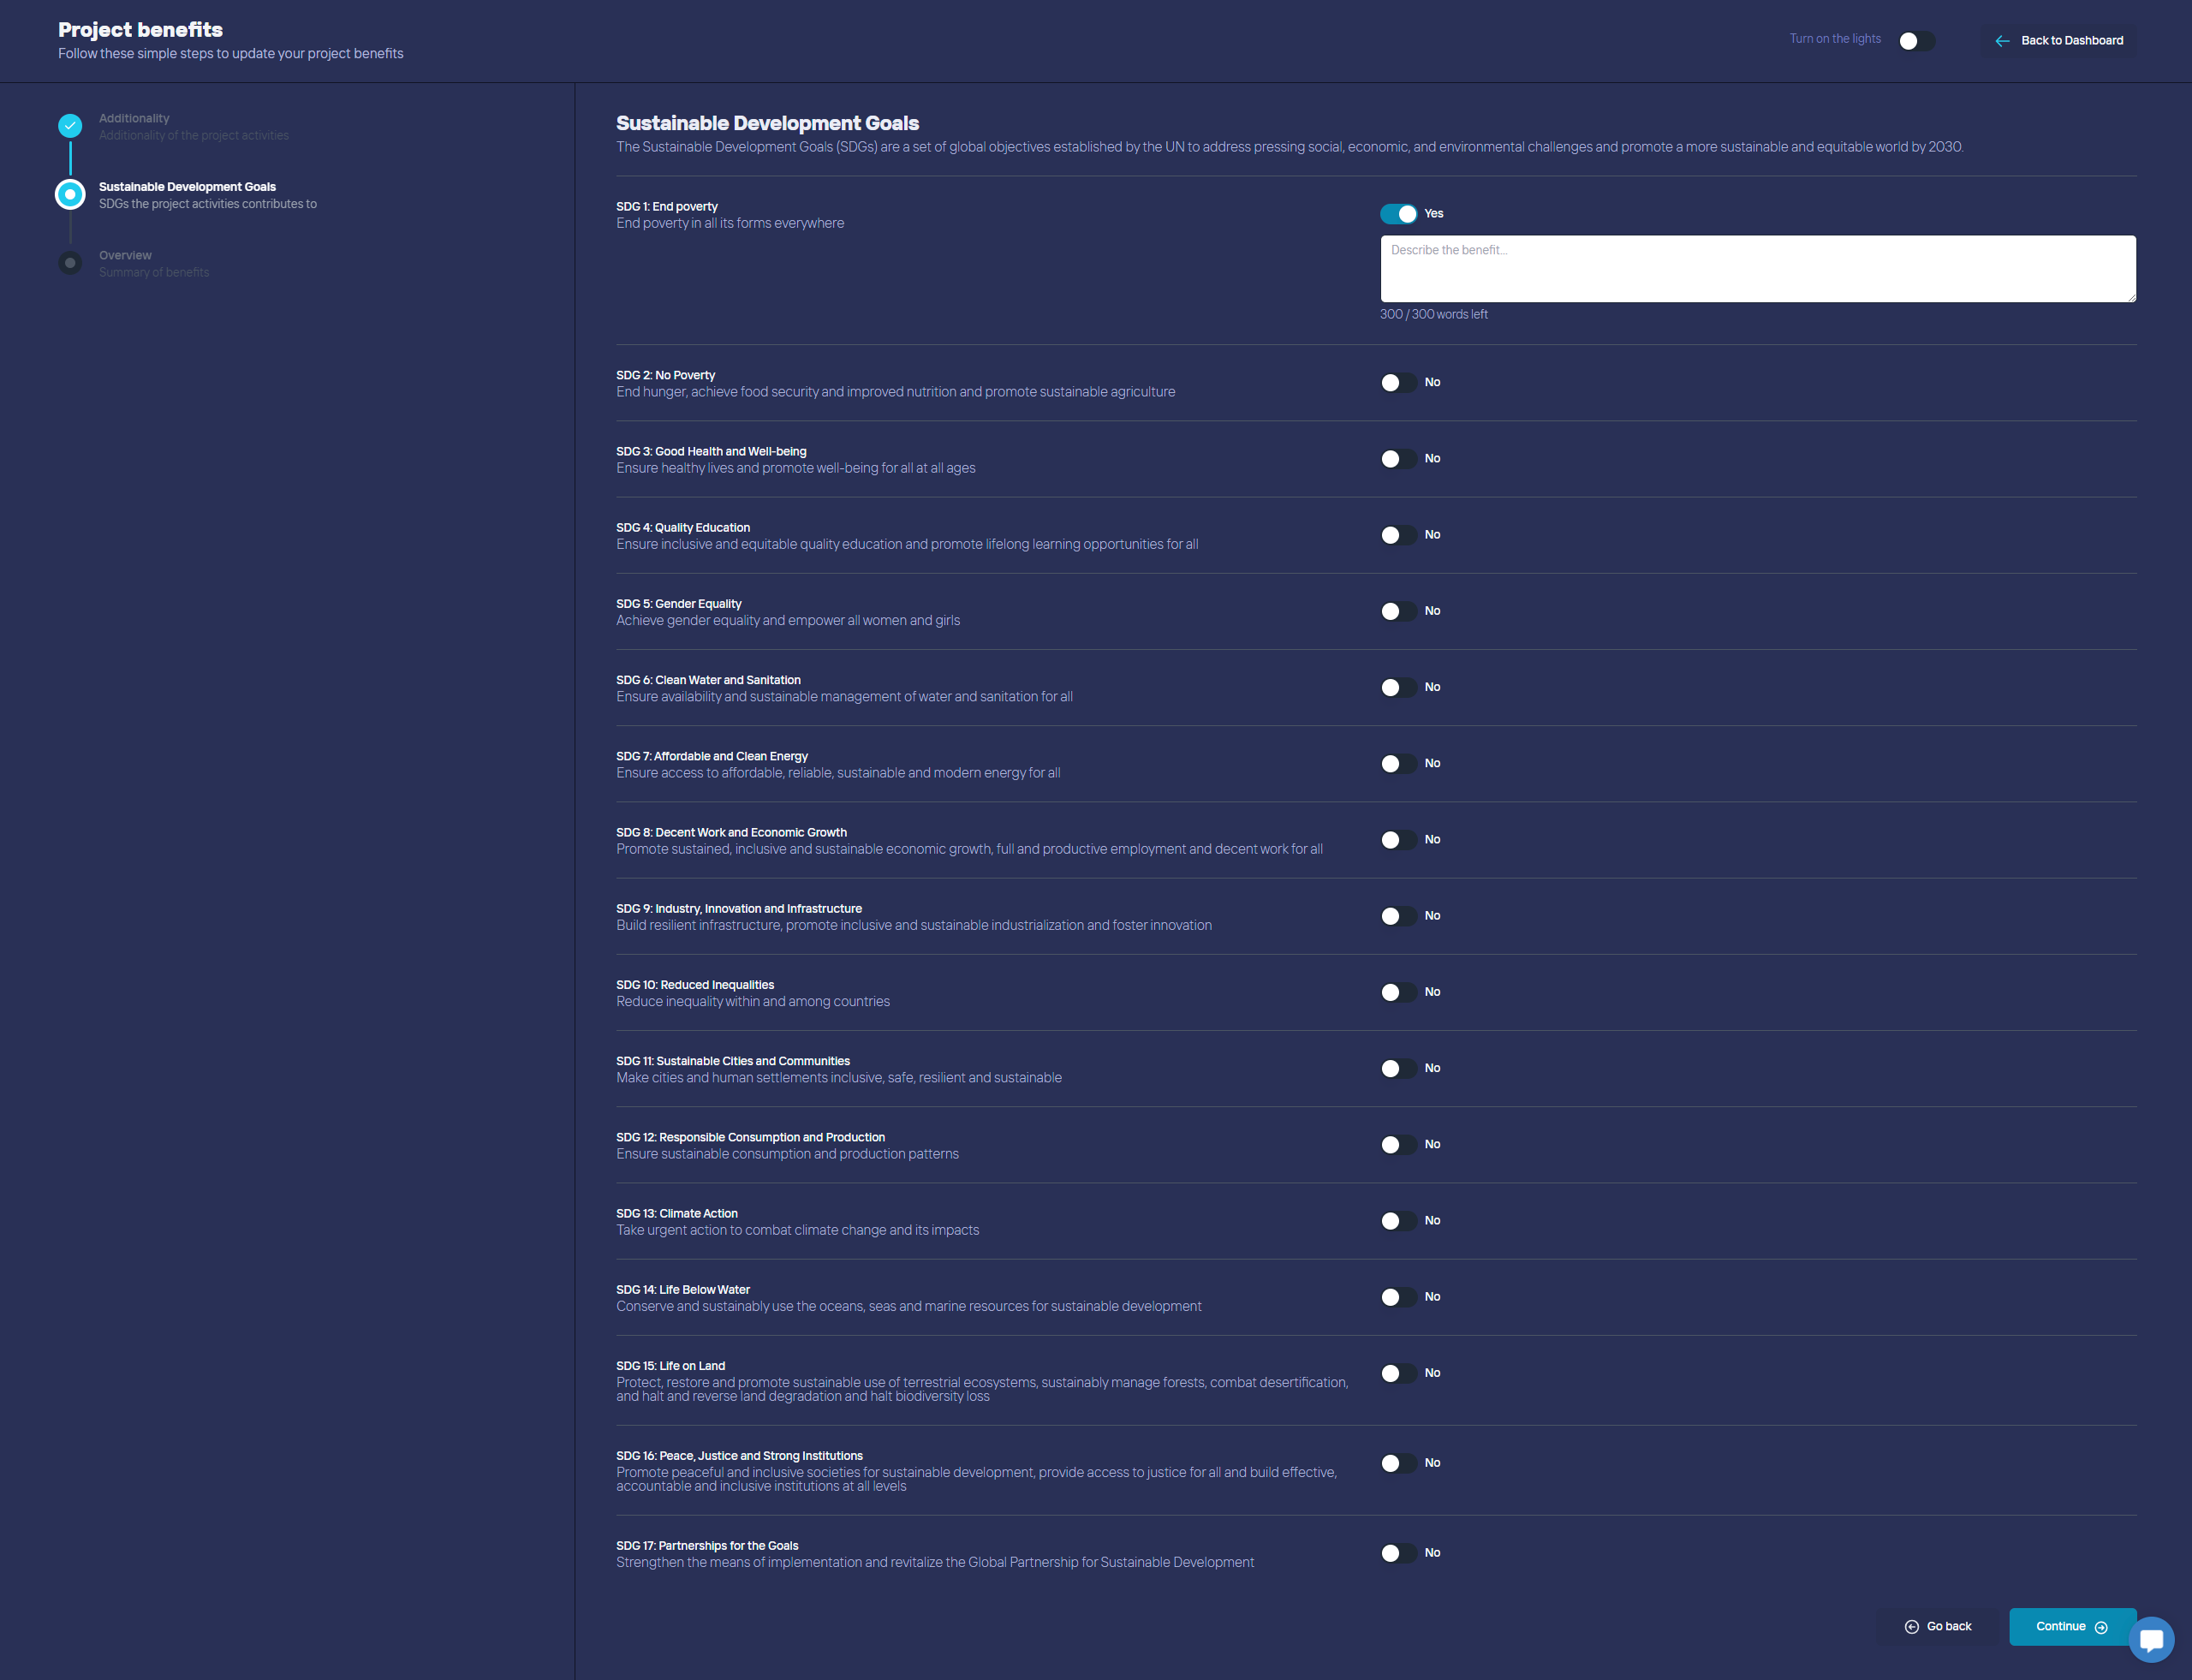Click the Back to Dashboard link
Screen dimensions: 2192x1680
click(2071, 41)
